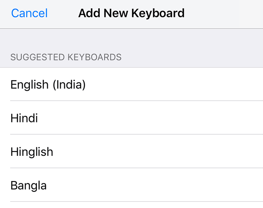Select Bangla under Suggested Keyboards
This screenshot has width=263, height=208.
[29, 185]
